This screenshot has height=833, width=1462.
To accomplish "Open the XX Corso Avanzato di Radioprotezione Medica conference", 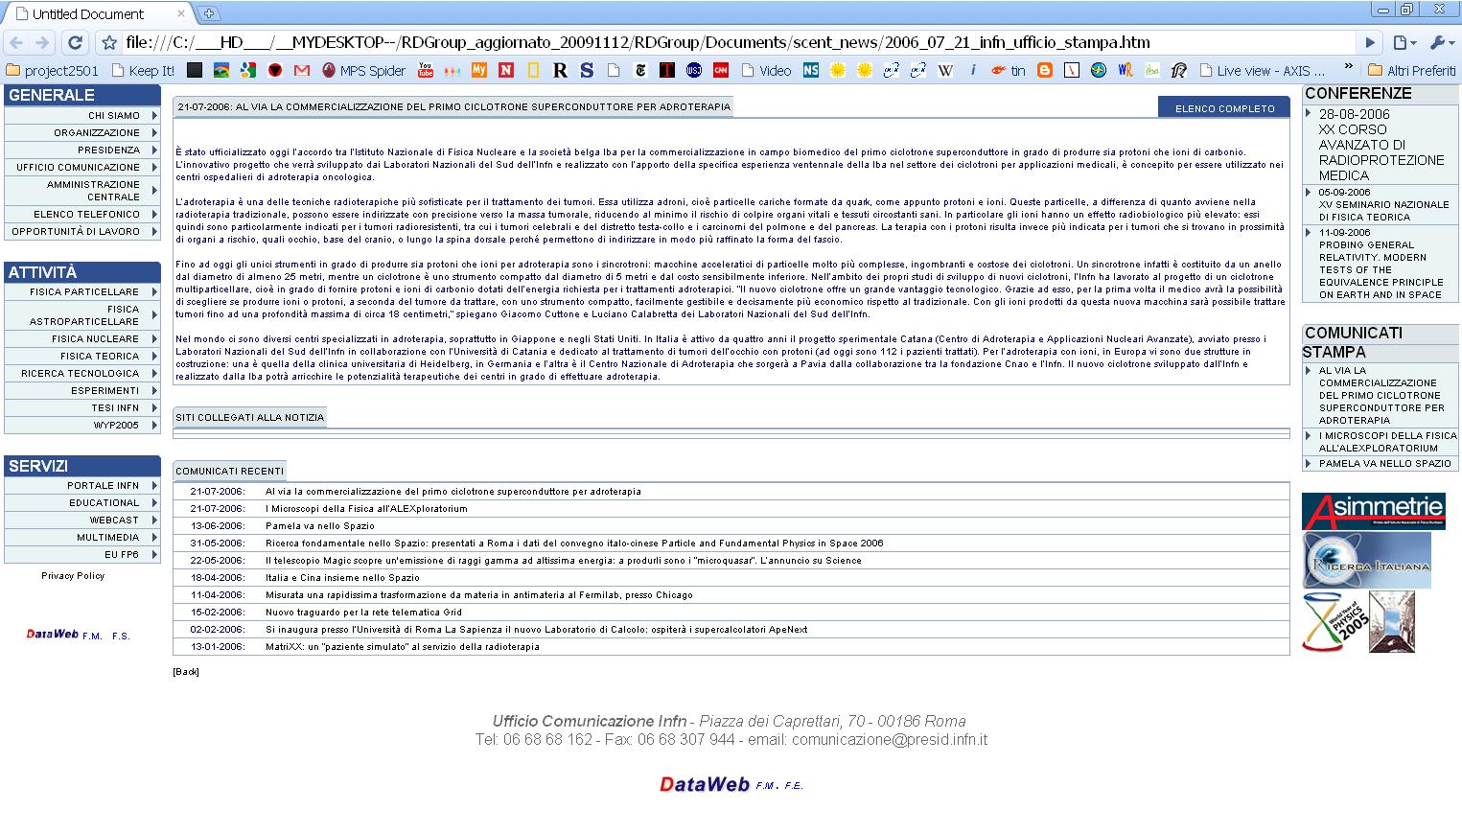I will pyautogui.click(x=1381, y=145).
